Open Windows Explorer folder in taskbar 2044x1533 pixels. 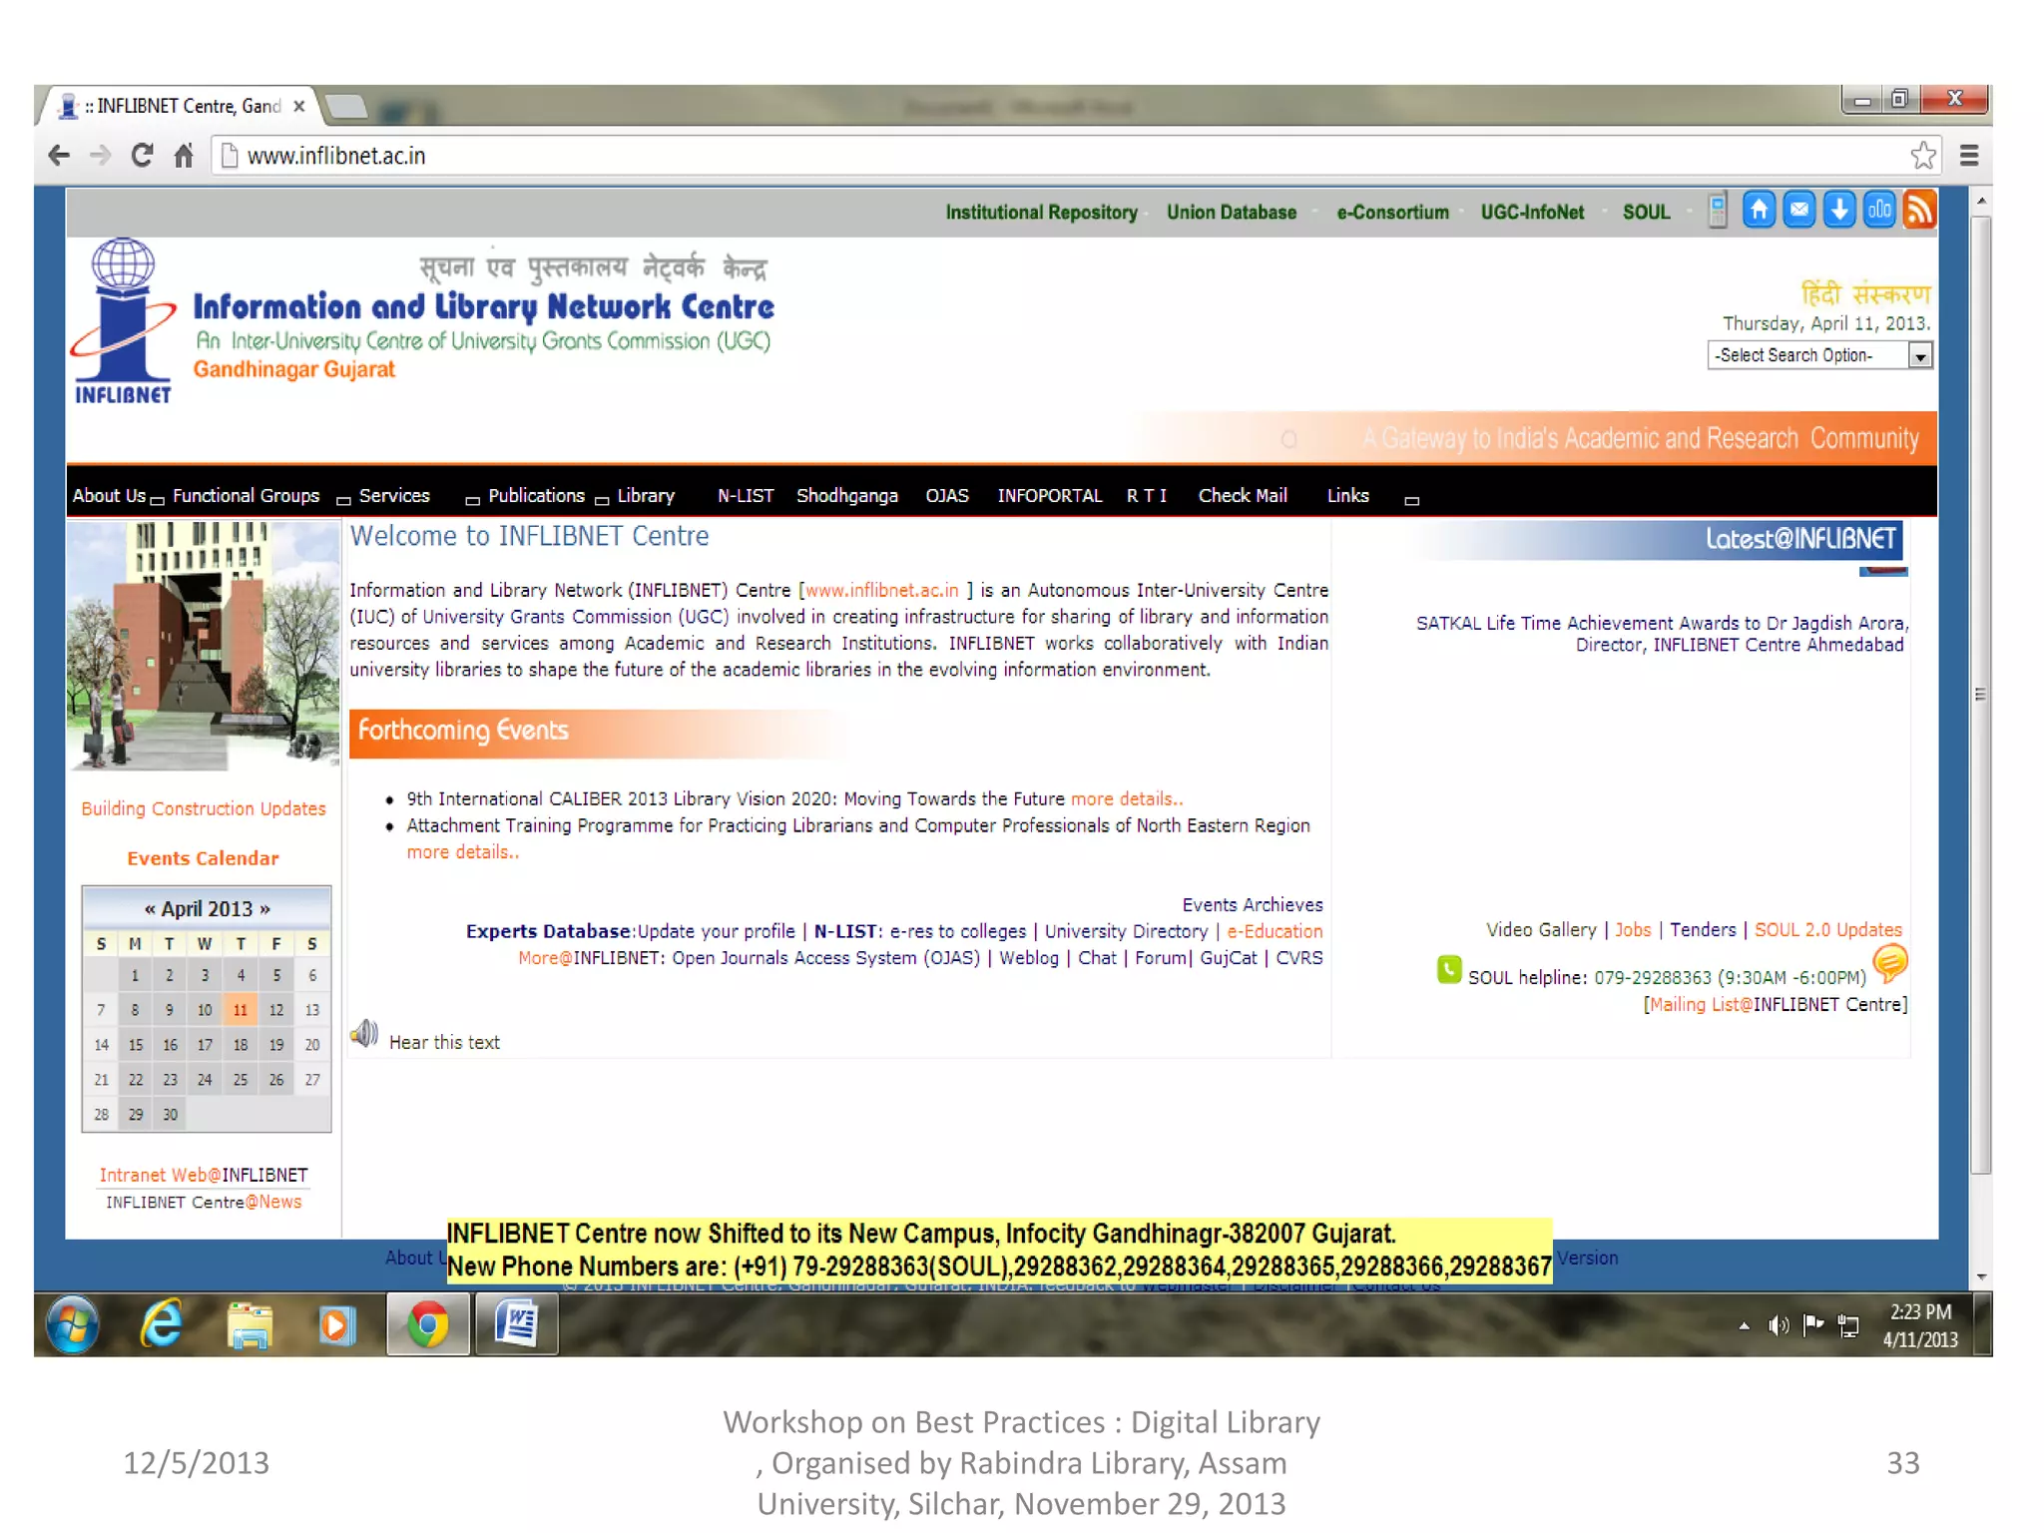pyautogui.click(x=250, y=1326)
